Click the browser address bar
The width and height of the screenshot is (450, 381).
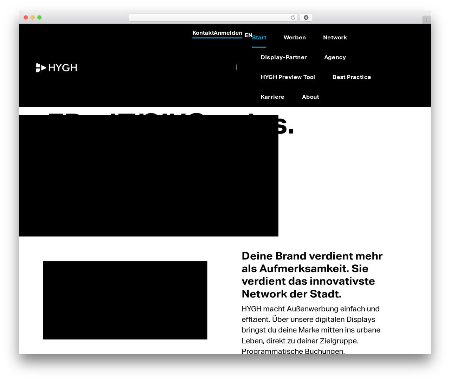coord(213,18)
